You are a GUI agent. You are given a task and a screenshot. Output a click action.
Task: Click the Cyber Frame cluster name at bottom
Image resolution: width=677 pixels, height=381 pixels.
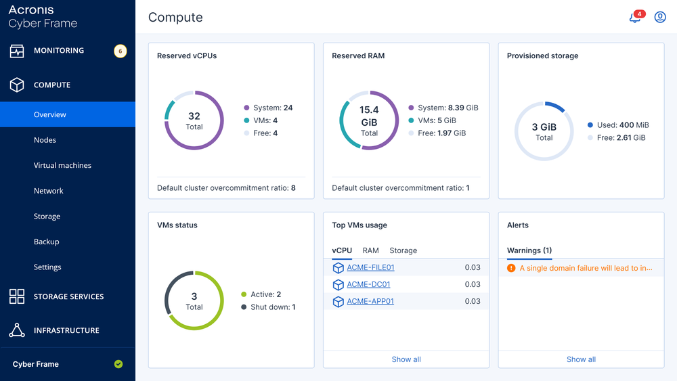pos(35,364)
